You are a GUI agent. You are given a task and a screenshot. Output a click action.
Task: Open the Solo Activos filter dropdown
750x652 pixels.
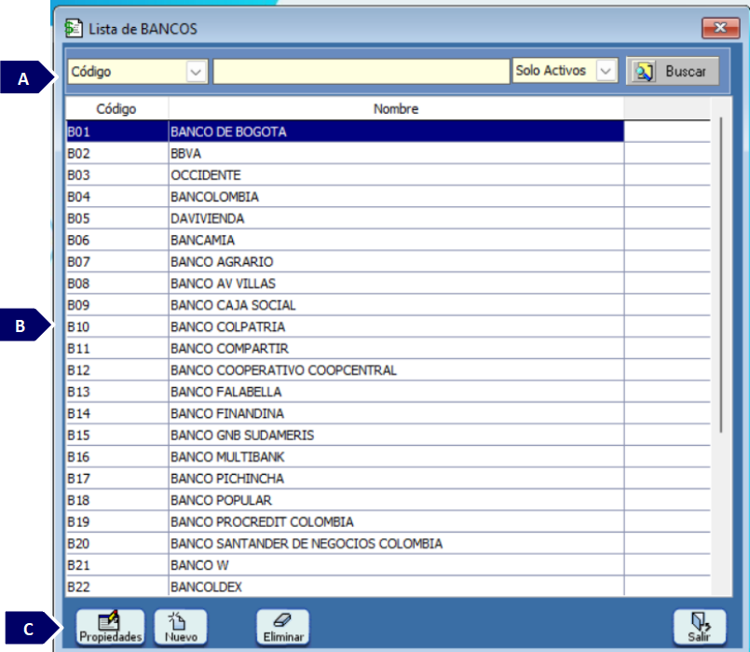(606, 71)
